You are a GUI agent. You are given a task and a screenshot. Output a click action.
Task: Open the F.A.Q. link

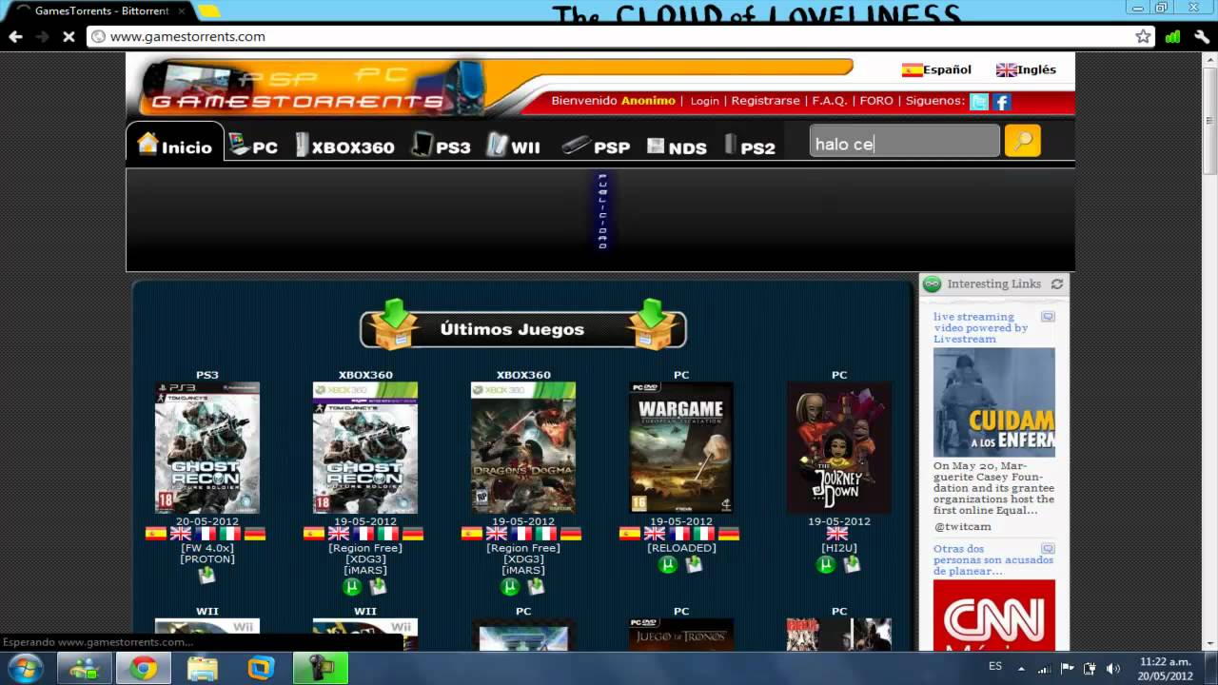coord(829,101)
